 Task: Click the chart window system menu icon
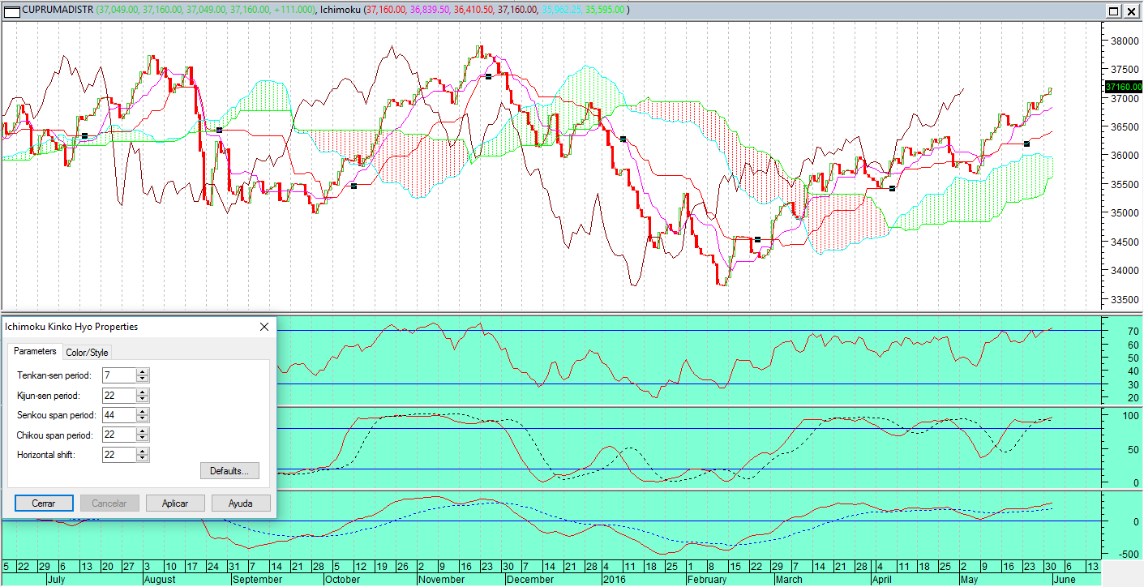[x=10, y=12]
